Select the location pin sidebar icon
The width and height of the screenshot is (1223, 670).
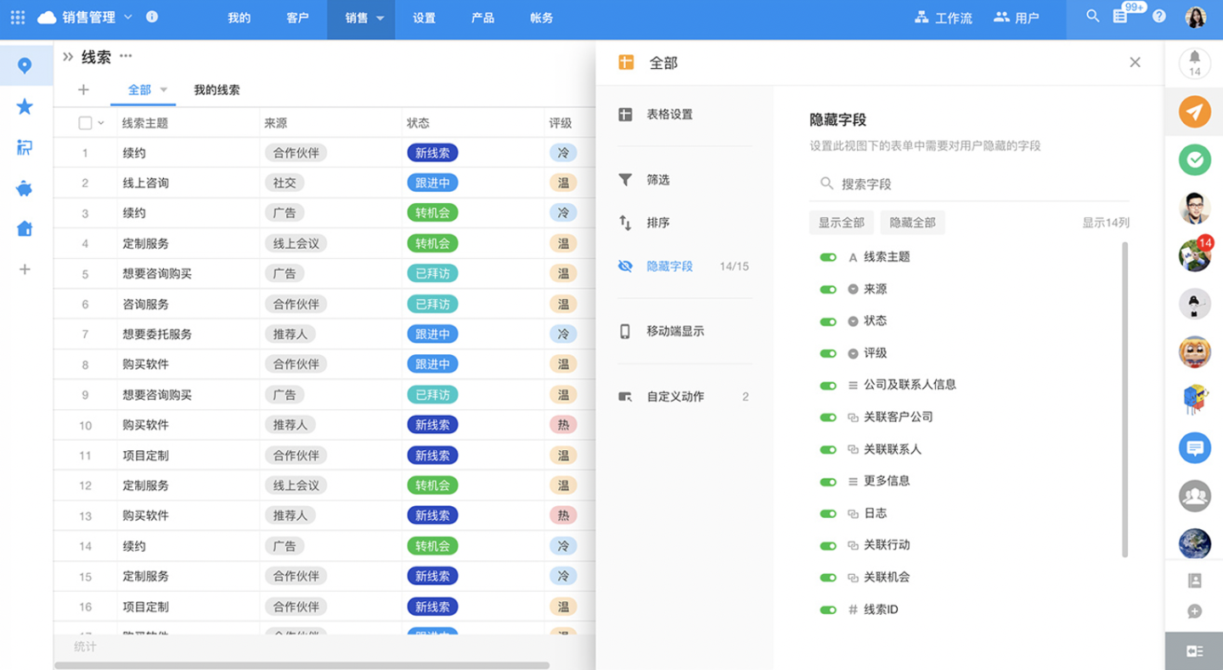click(25, 65)
